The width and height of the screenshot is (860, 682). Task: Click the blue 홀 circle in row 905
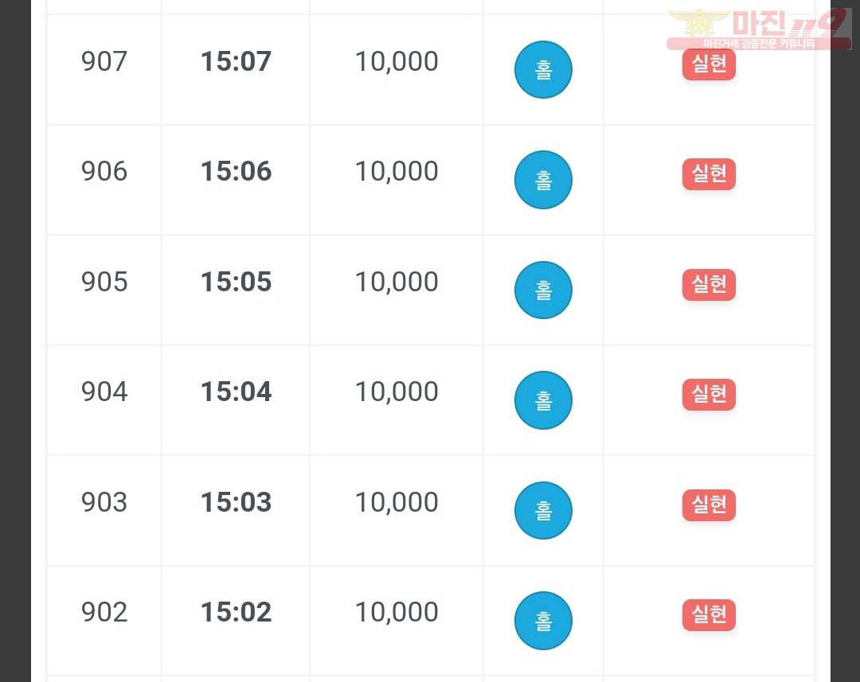pos(543,290)
